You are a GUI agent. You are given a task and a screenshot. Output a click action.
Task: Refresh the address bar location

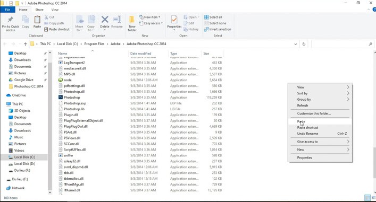(304, 44)
